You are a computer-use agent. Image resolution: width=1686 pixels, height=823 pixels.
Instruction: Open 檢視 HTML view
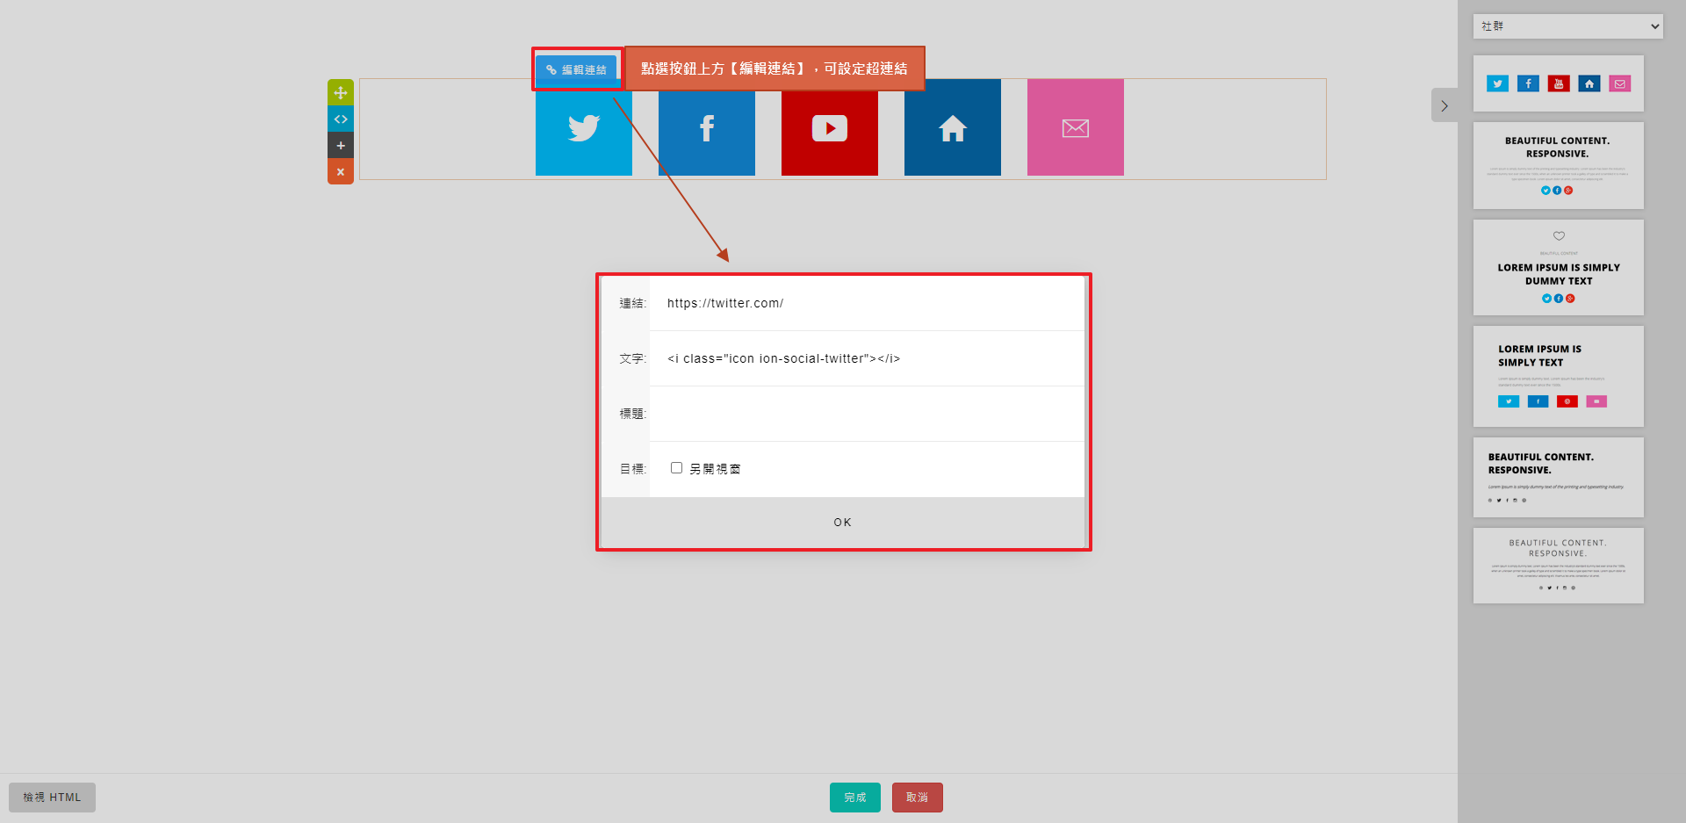pyautogui.click(x=52, y=798)
